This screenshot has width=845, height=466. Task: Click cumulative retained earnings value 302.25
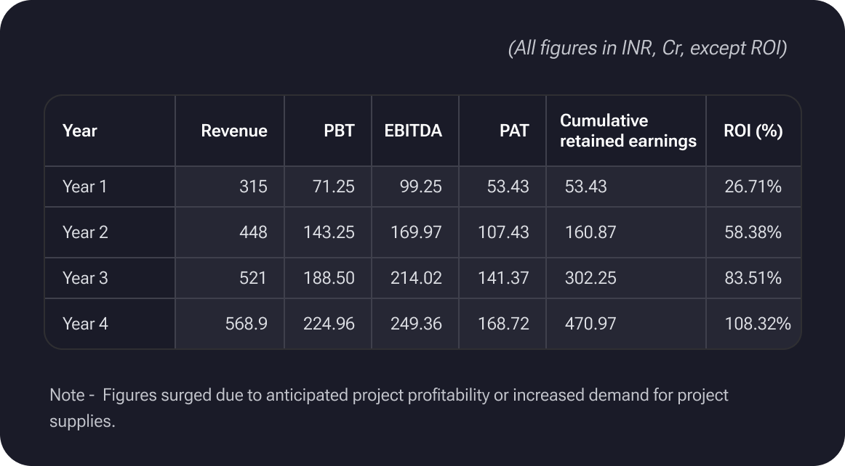pyautogui.click(x=590, y=278)
